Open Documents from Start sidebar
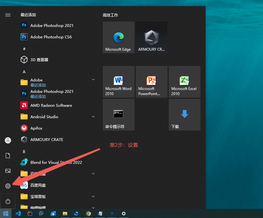 pyautogui.click(x=8, y=156)
